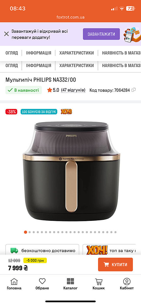141x305 pixels.
Task: Click the 100 БОНУСІВ ЗА ВІДГУК badge
Action: click(x=39, y=112)
